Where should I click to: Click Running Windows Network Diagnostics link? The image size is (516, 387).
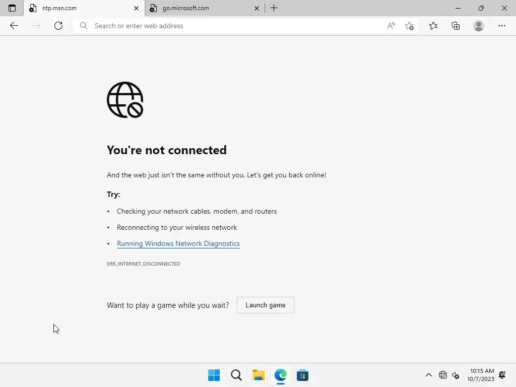coord(178,243)
